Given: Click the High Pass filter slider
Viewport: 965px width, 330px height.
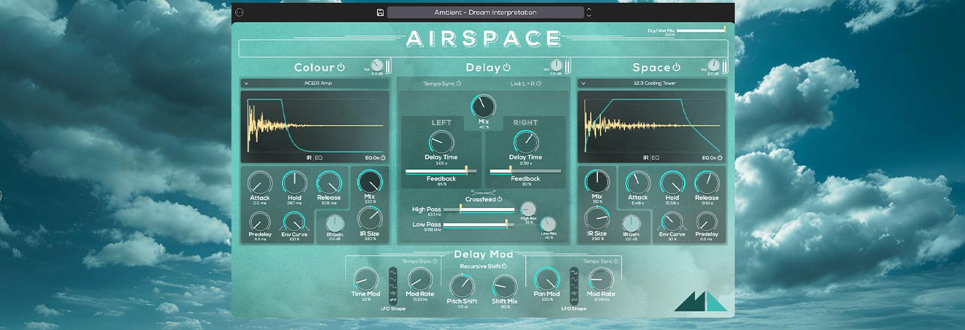Looking at the screenshot, I should [479, 208].
